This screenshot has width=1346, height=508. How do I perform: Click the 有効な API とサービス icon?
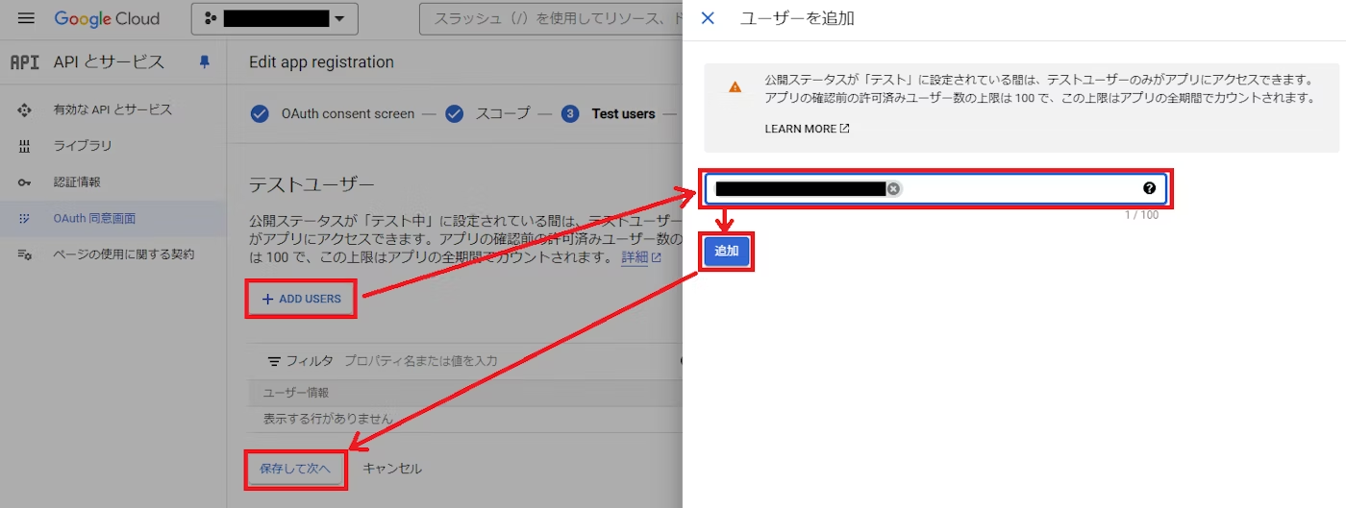coord(25,110)
